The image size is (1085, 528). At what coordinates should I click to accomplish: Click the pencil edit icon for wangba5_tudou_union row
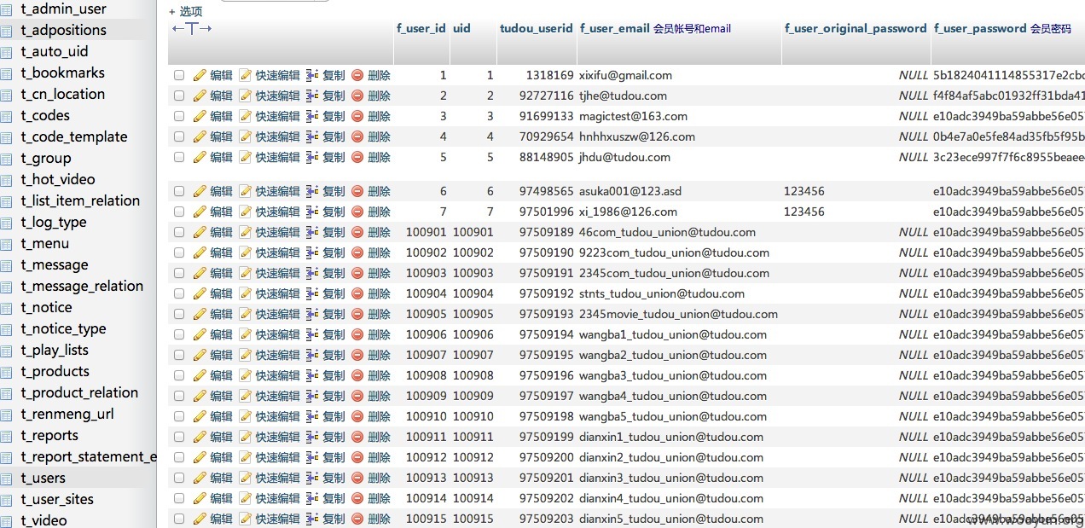click(200, 416)
